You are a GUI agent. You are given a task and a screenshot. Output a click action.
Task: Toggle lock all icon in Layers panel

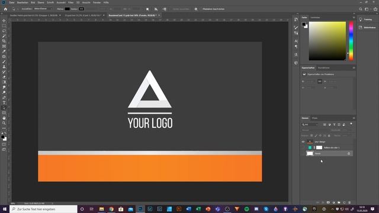click(x=329, y=135)
